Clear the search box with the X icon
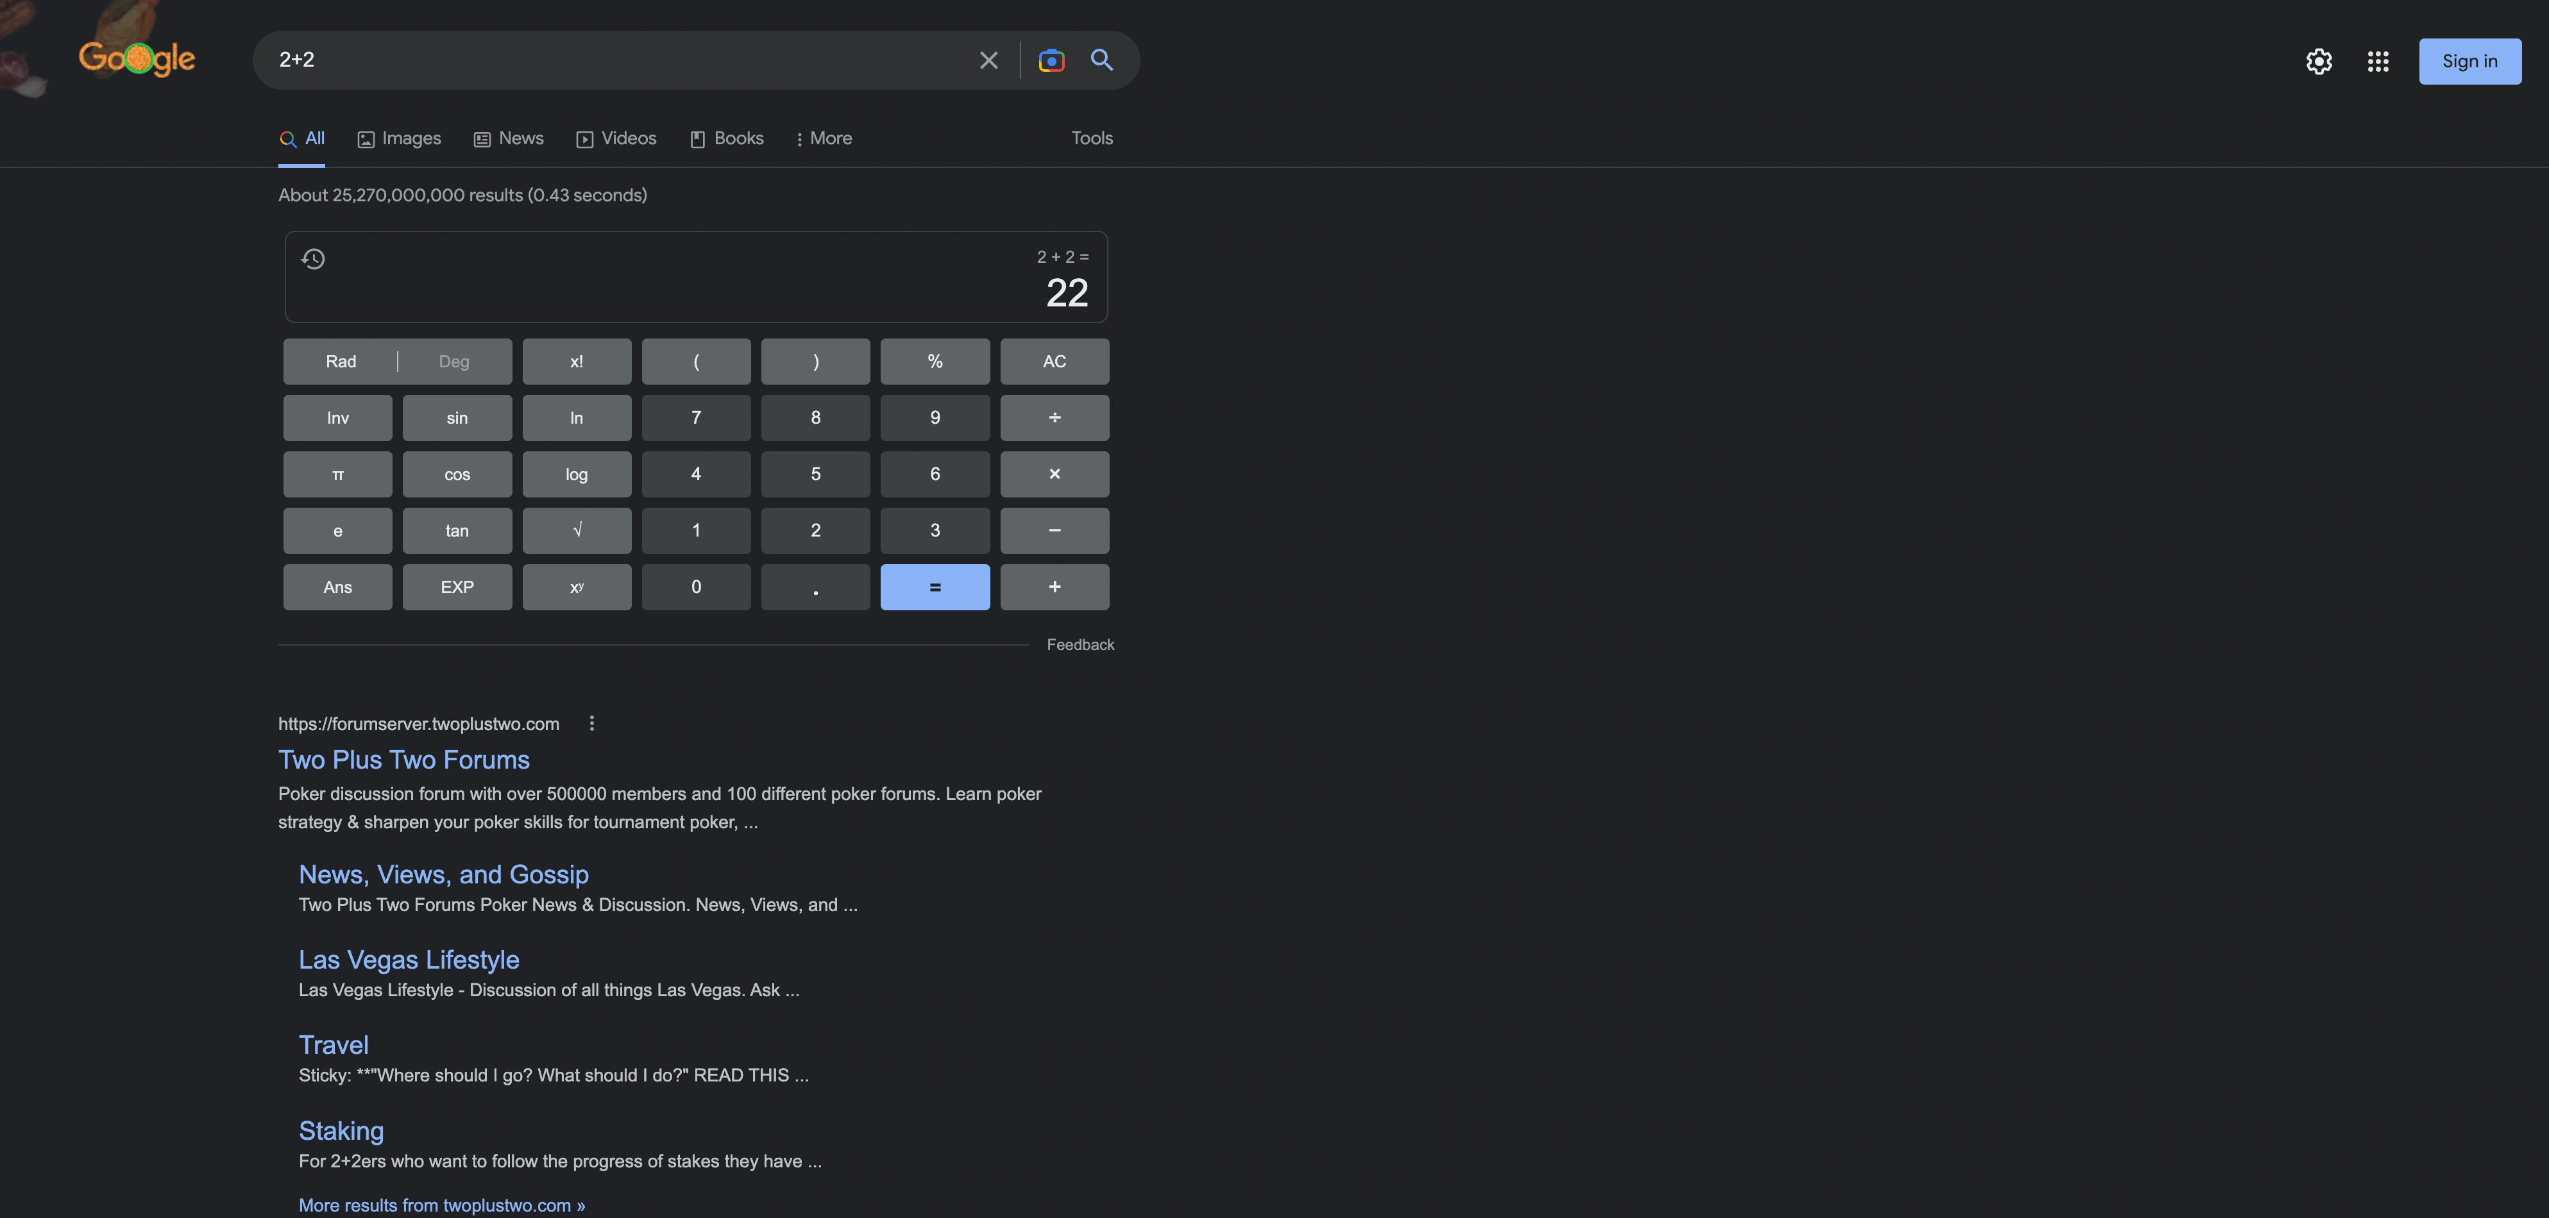This screenshot has width=2549, height=1218. click(988, 60)
